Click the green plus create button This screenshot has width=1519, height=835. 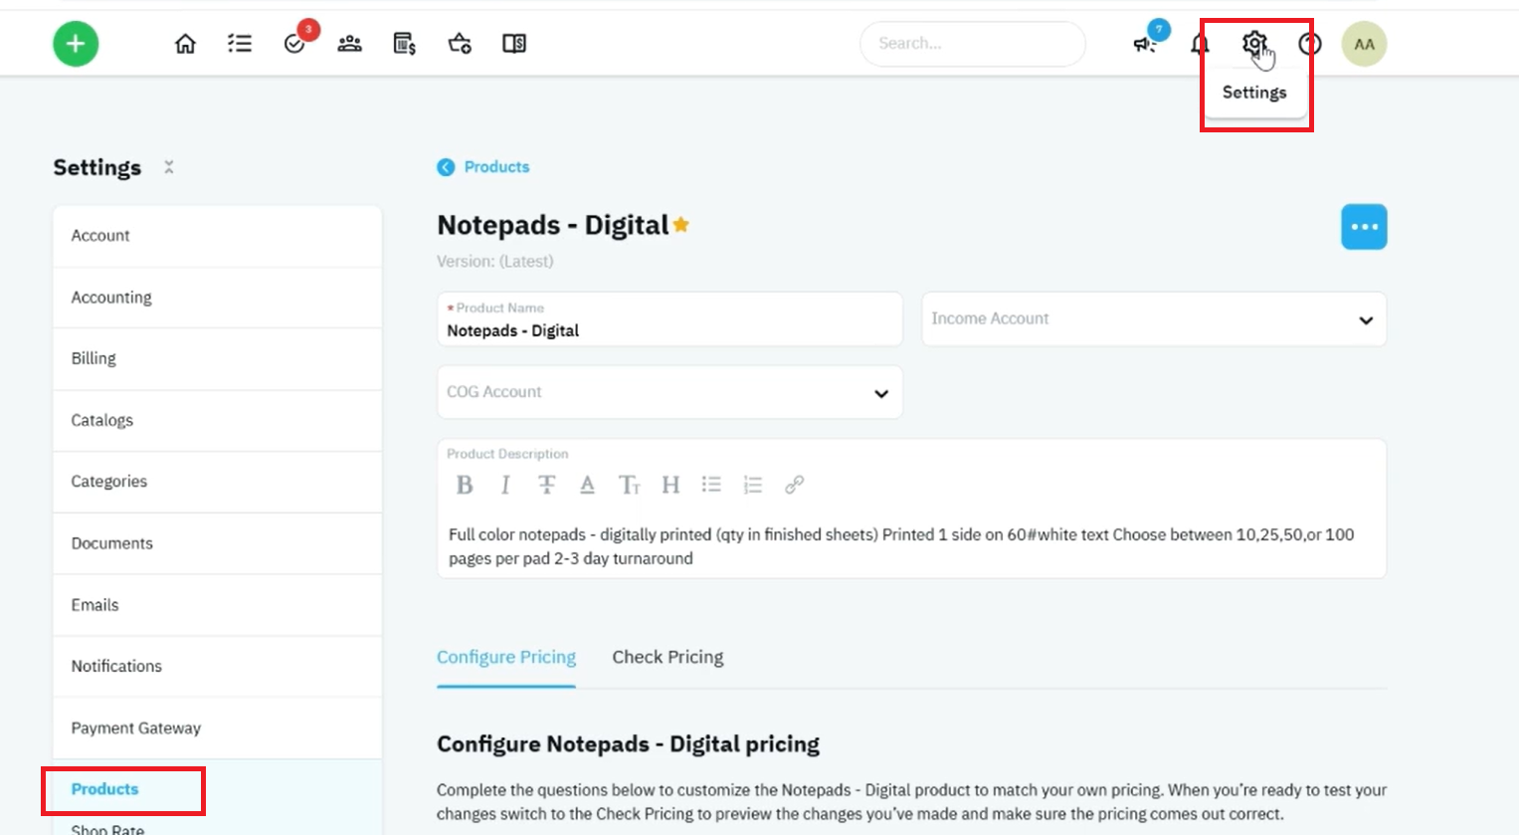[x=76, y=44]
